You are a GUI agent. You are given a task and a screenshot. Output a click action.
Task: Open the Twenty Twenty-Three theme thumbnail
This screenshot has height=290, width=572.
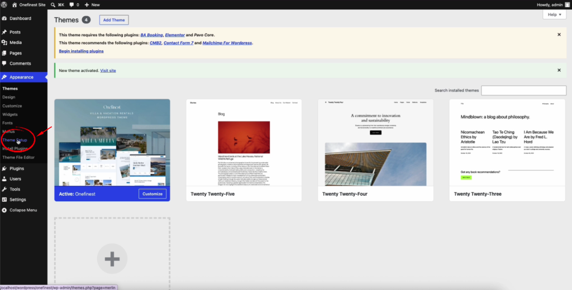coord(507,142)
